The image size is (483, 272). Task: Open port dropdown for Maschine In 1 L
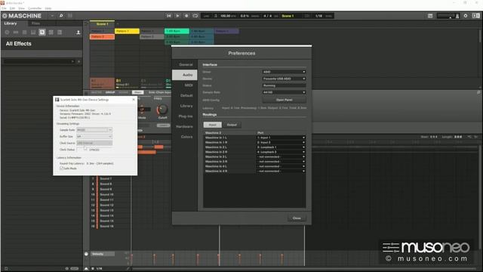tap(281, 138)
